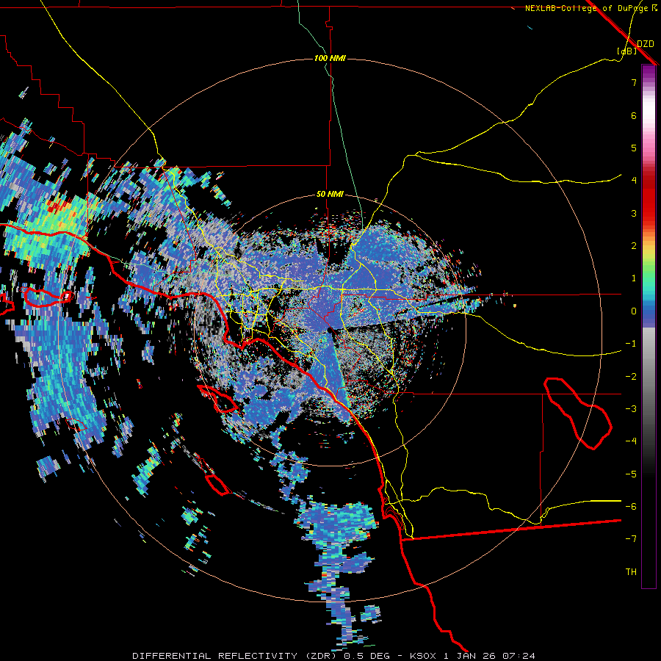Click the "-3" value on the color scale
The width and height of the screenshot is (661, 661).
[631, 409]
